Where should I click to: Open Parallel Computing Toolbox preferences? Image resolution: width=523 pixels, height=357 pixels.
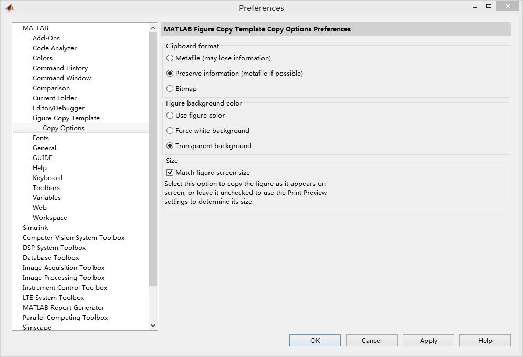coord(65,317)
